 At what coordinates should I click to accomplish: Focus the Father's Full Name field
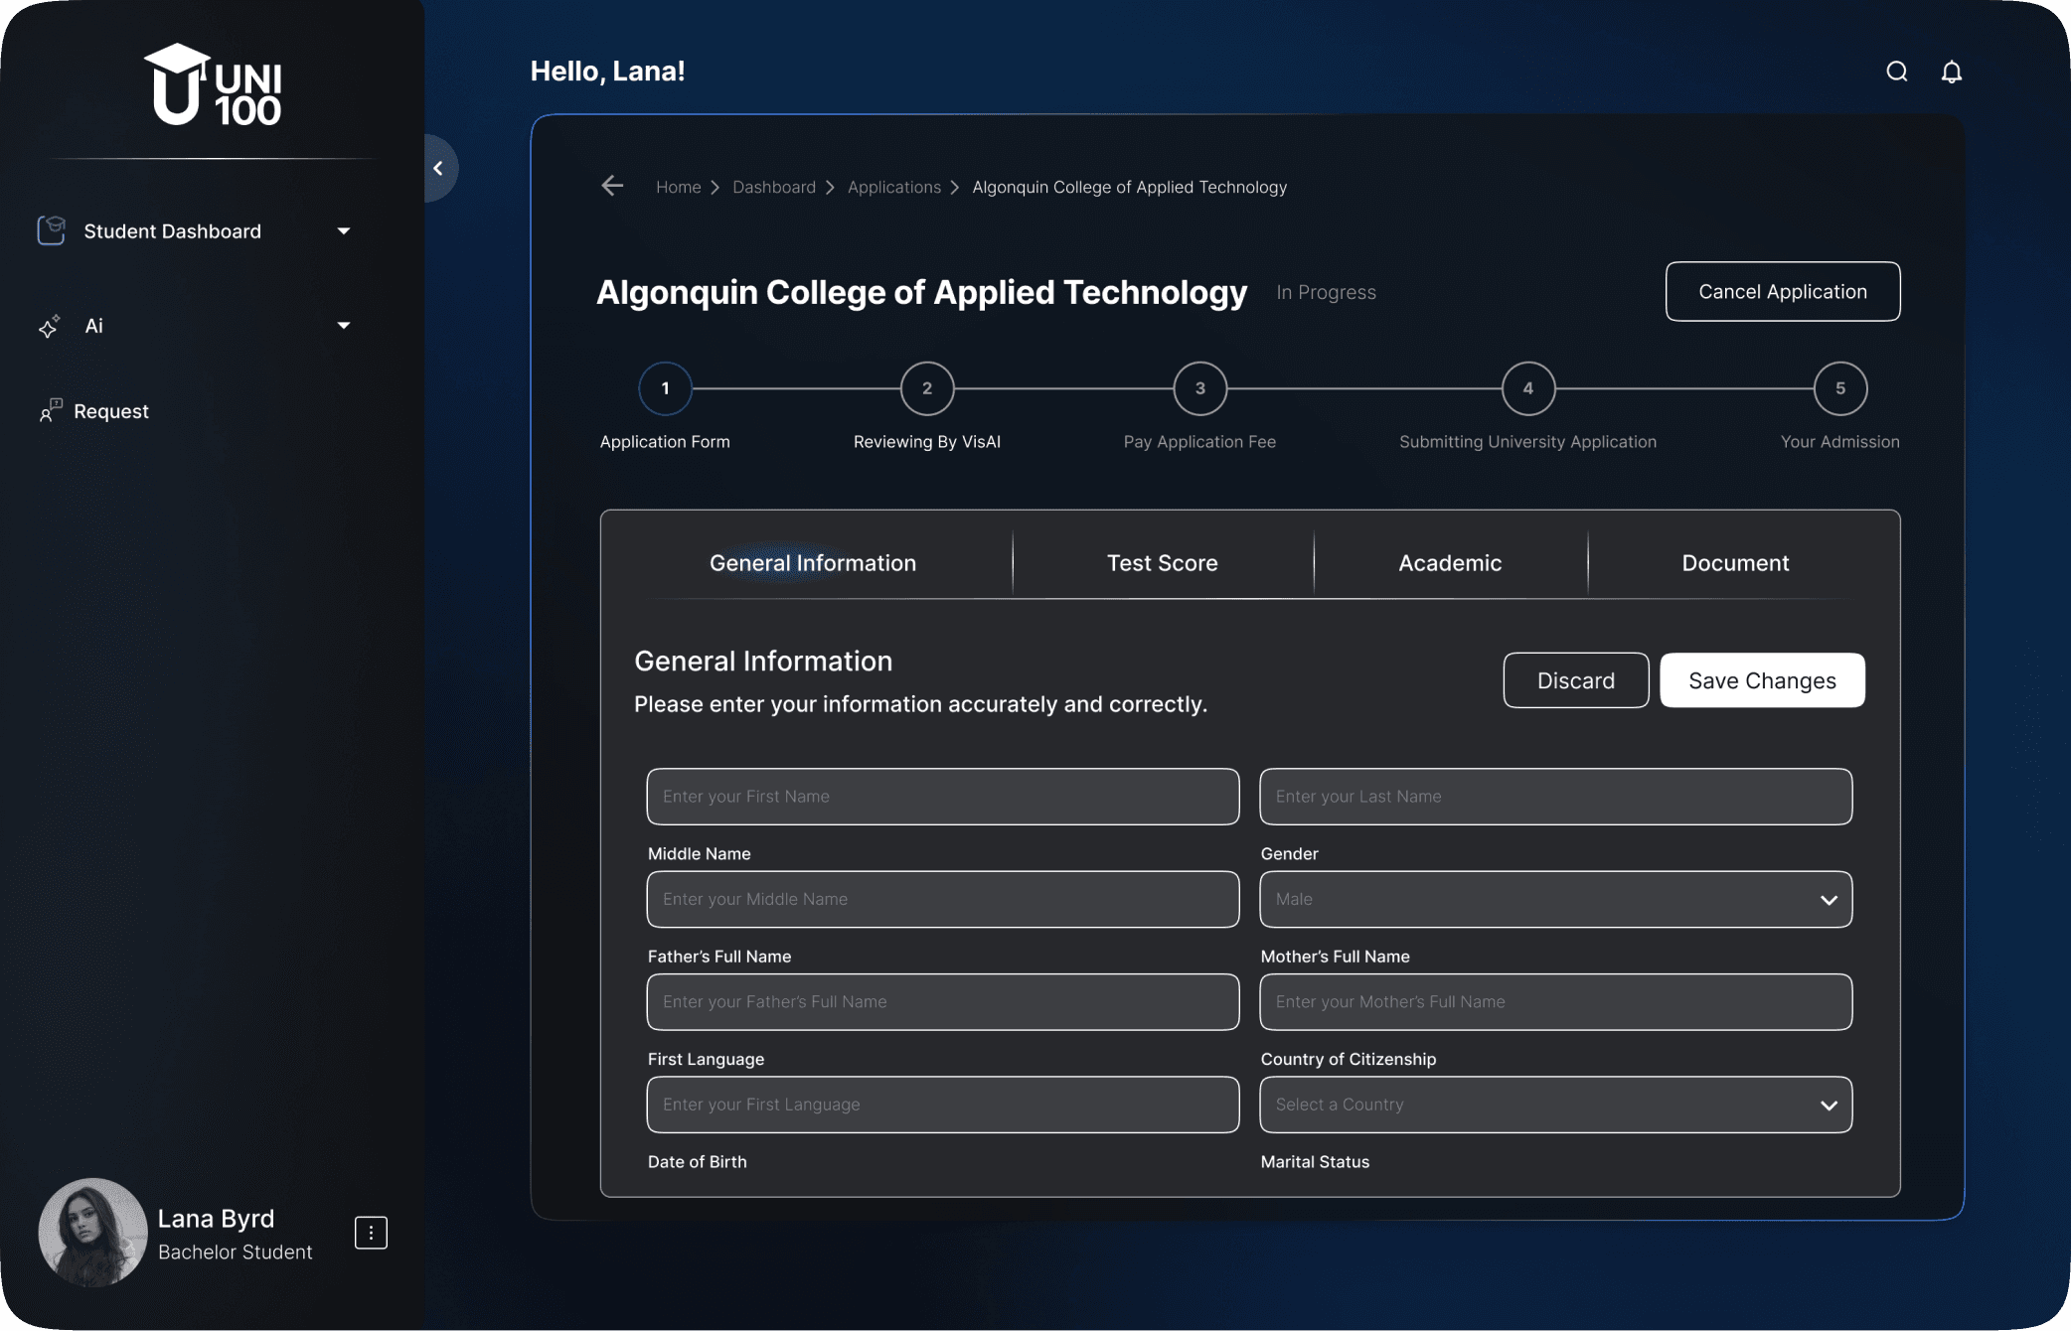tap(943, 1002)
